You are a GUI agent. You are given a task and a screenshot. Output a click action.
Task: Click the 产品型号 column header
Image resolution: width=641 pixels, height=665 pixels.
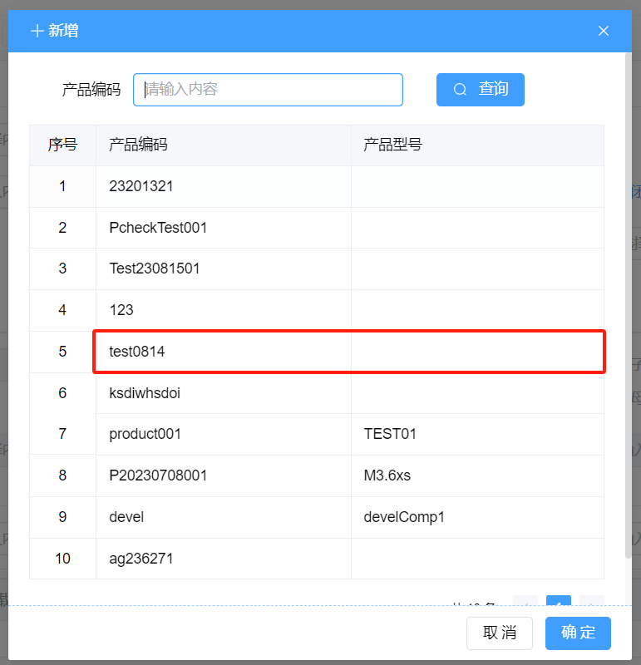[x=392, y=145]
